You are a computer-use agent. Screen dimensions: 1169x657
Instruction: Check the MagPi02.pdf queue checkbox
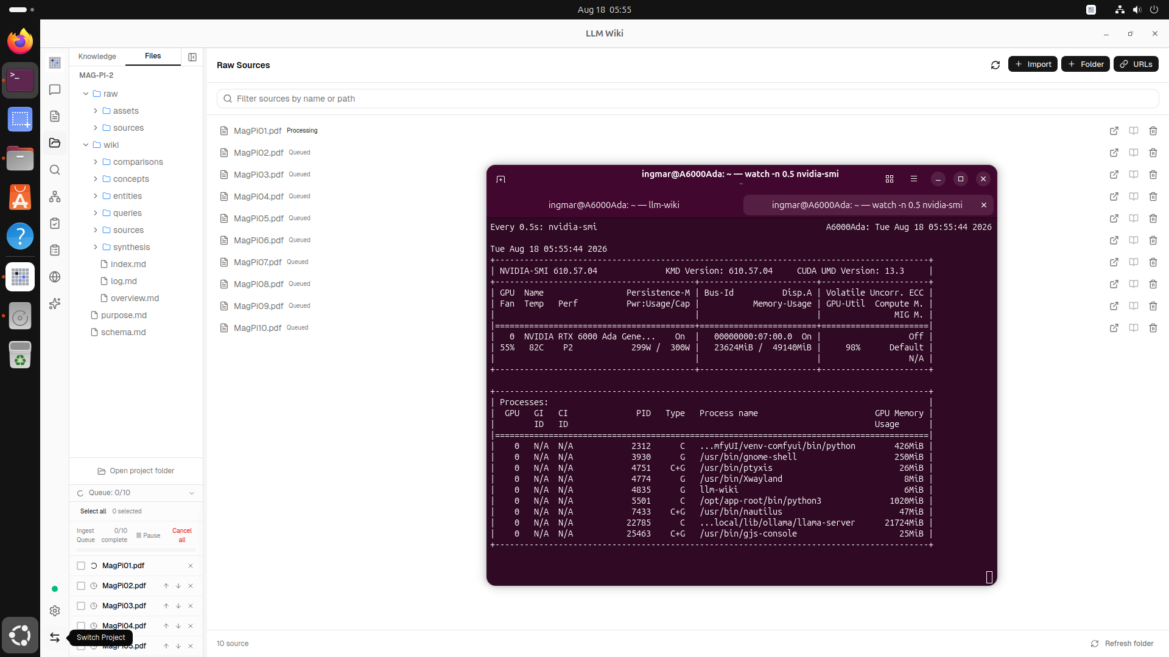(x=81, y=586)
